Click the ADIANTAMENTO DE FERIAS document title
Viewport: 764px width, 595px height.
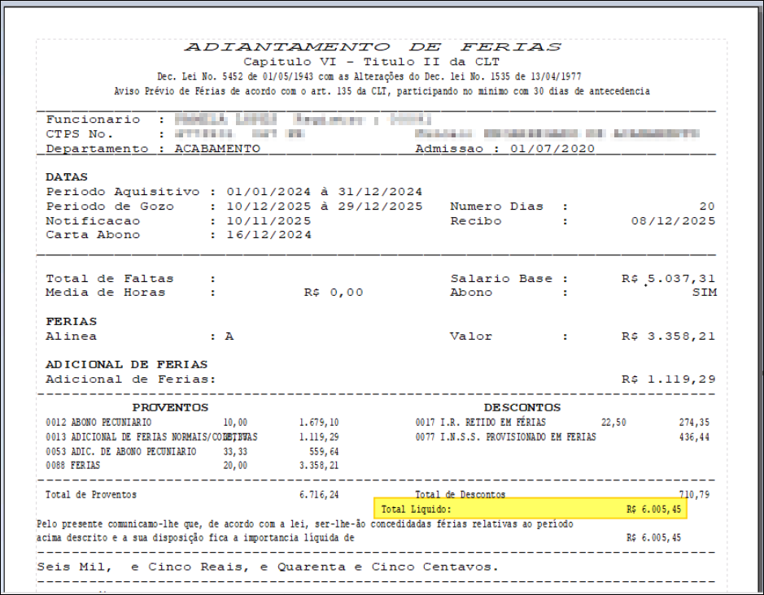point(372,46)
